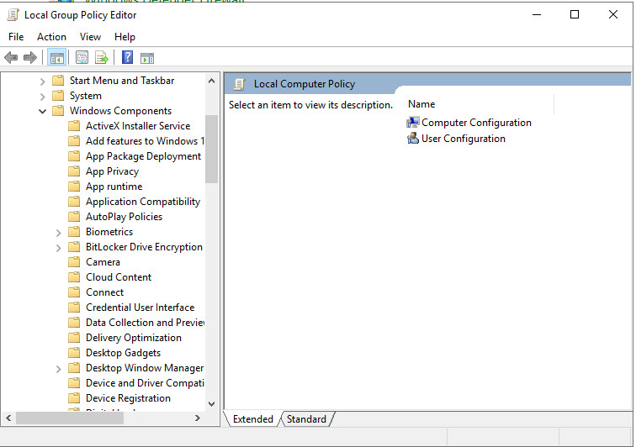This screenshot has width=636, height=447.
Task: Open Help via blue question mark icon
Action: [127, 58]
